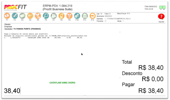Open Suporte red question mark

[161, 17]
